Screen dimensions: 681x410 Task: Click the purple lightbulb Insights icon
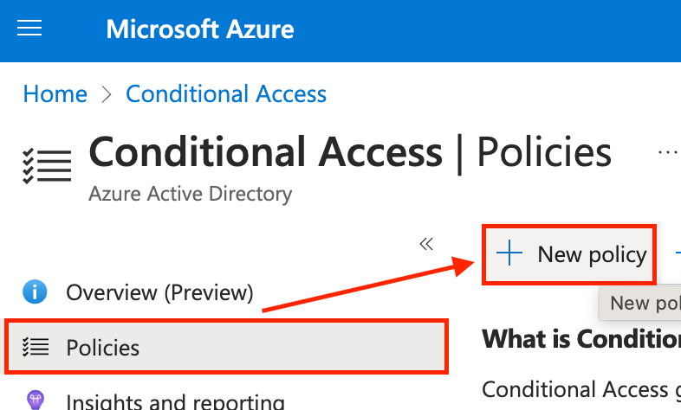coord(36,400)
